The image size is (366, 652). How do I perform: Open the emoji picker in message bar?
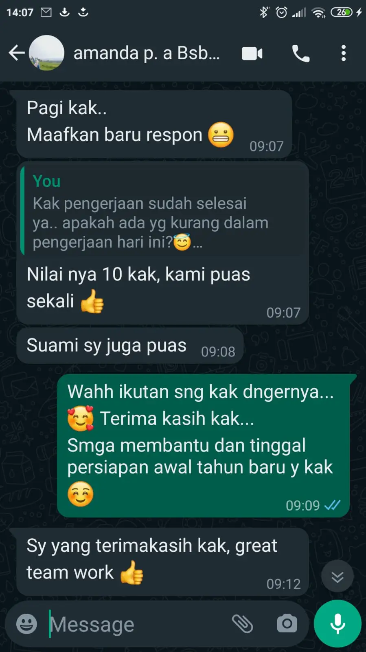pyautogui.click(x=26, y=623)
